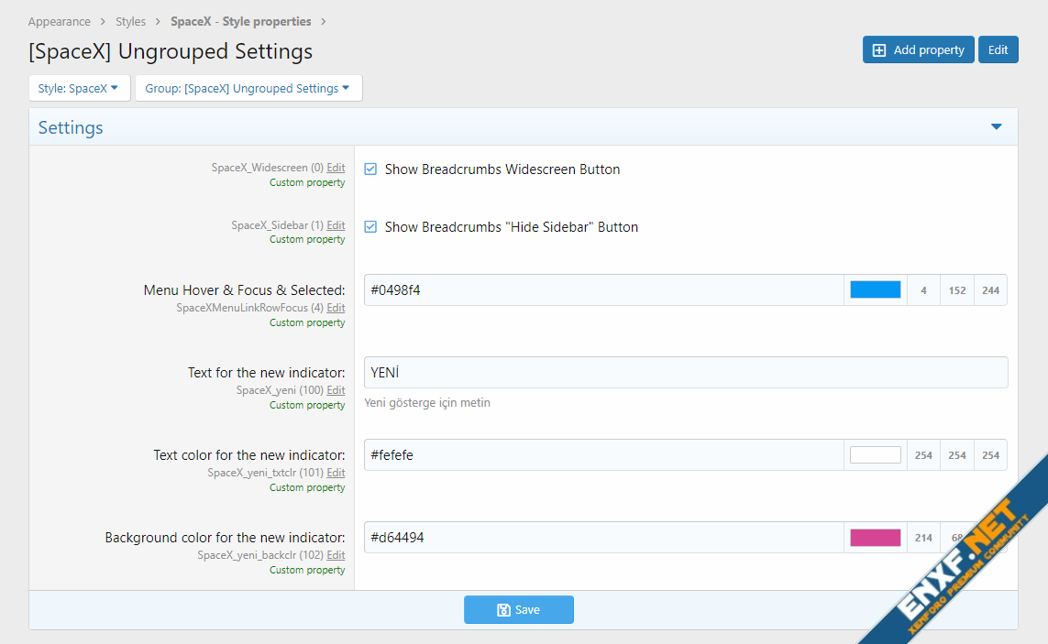Navigate to Styles breadcrumb
Image resolution: width=1048 pixels, height=644 pixels.
coord(131,21)
